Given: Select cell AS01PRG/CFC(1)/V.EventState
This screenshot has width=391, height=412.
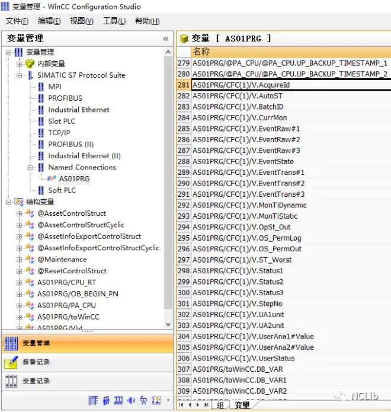Looking at the screenshot, I should (x=291, y=162).
